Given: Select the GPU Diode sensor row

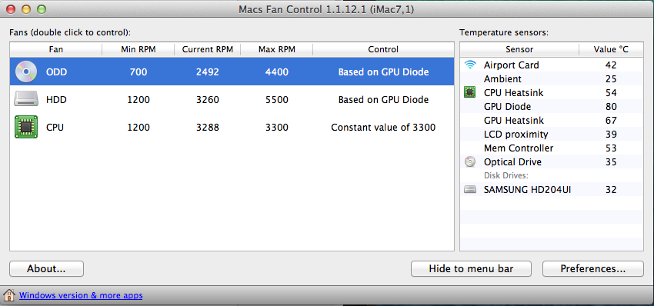Looking at the screenshot, I should click(x=552, y=106).
